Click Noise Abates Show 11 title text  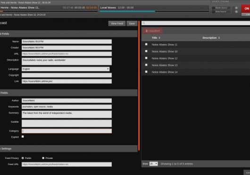pyautogui.click(x=164, y=44)
